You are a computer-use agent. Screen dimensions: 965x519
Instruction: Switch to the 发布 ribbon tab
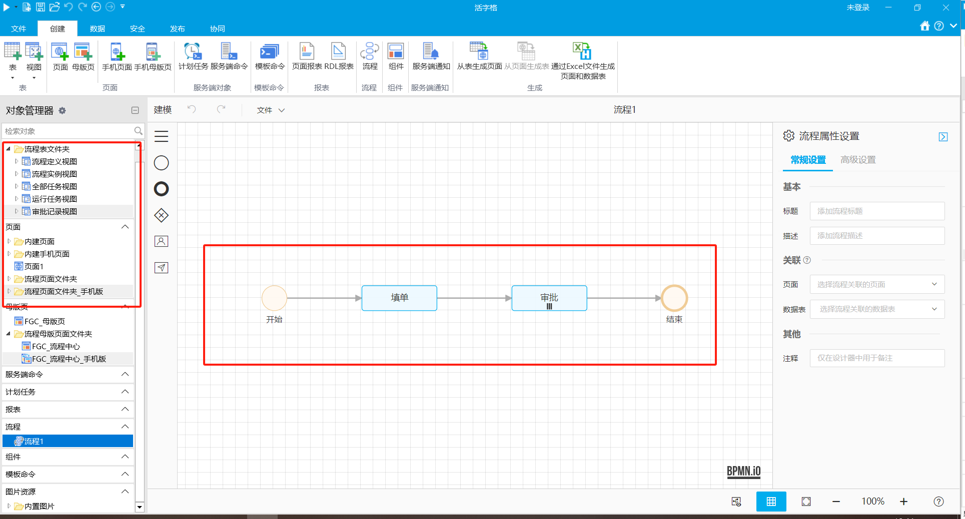(178, 28)
